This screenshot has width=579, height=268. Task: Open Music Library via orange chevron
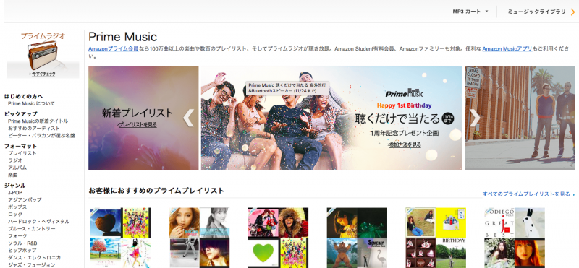coord(573,12)
